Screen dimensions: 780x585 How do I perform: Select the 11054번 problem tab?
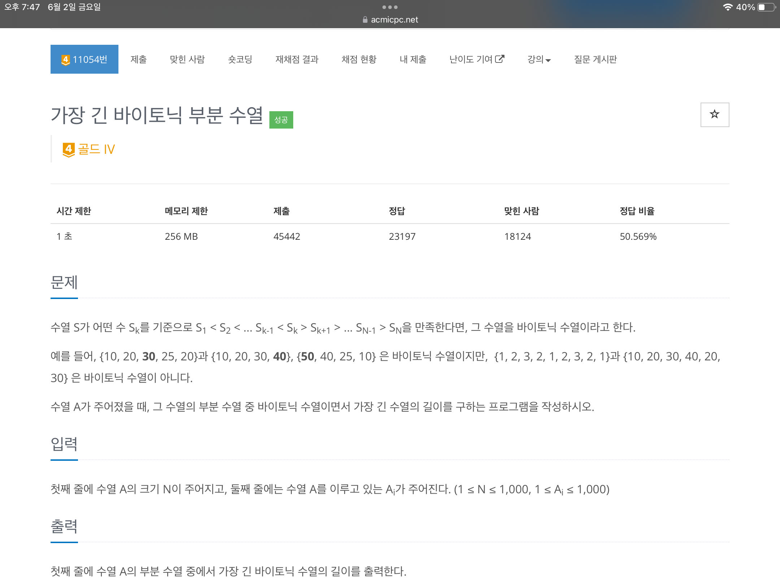tap(84, 59)
